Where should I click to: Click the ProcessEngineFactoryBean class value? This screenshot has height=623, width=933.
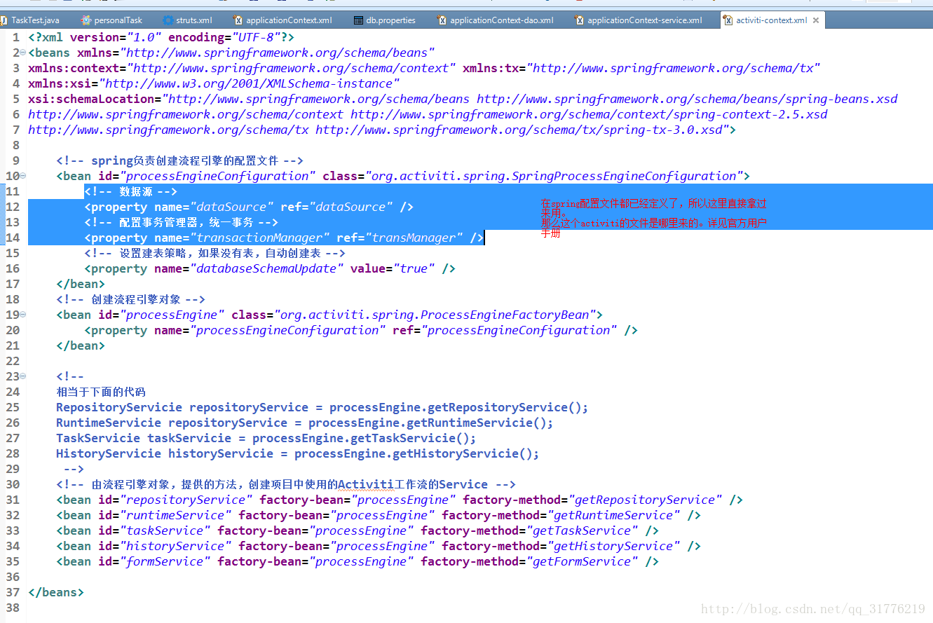pyautogui.click(x=435, y=315)
